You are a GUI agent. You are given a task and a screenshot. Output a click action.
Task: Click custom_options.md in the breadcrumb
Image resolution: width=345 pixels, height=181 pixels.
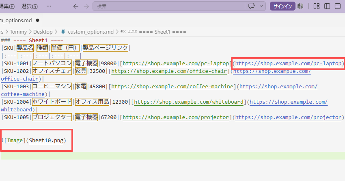pyautogui.click(x=91, y=32)
